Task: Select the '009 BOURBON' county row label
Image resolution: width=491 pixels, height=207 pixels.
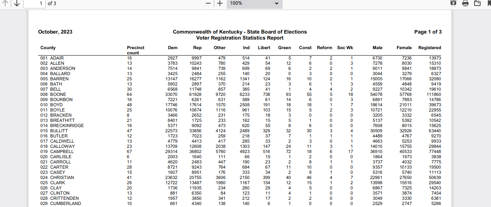Action: 56,100
